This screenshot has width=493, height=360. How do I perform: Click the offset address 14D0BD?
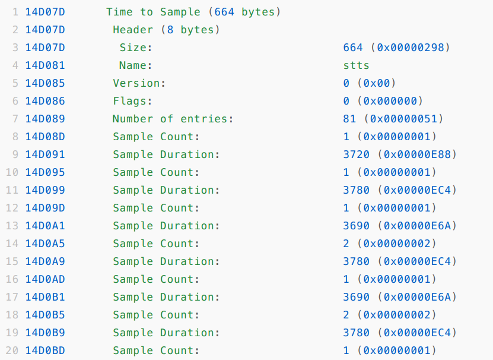coord(45,350)
